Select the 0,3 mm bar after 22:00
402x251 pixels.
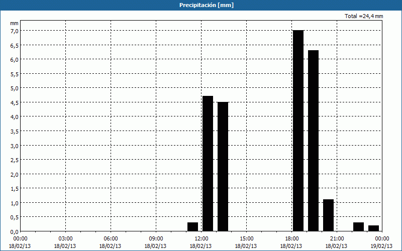click(x=359, y=227)
